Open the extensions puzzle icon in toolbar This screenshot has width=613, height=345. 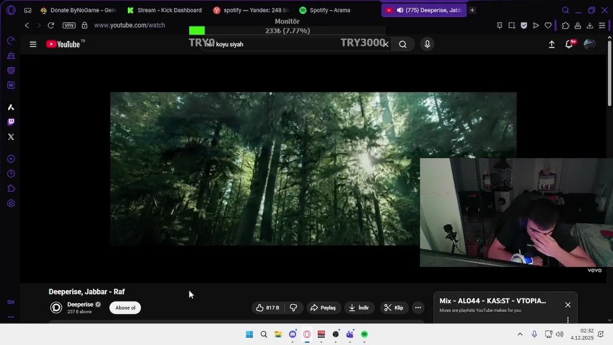click(566, 25)
